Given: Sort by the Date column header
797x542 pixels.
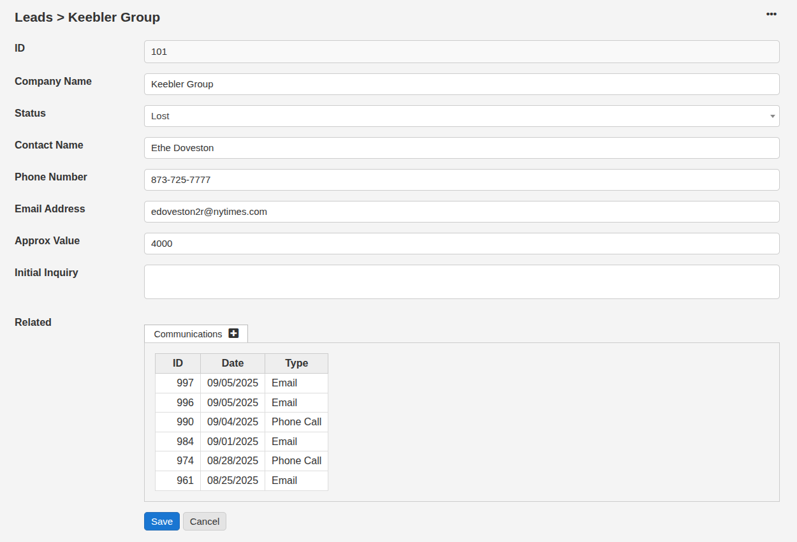Looking at the screenshot, I should 233,363.
